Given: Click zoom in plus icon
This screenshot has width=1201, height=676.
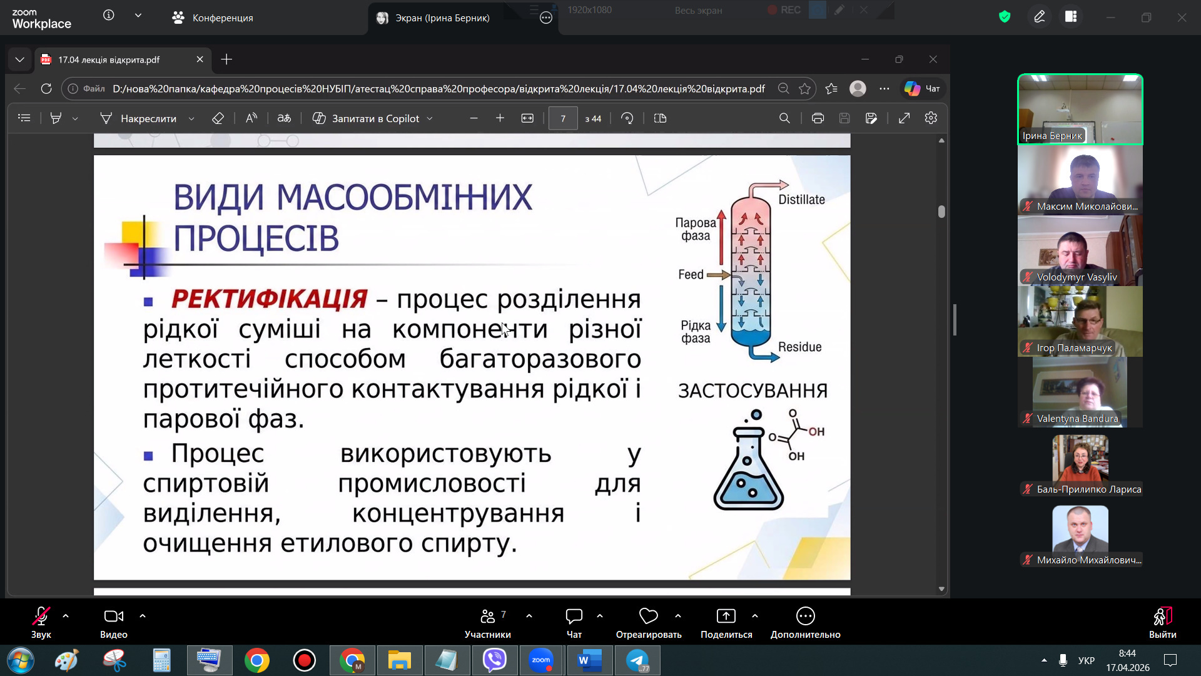Looking at the screenshot, I should pyautogui.click(x=500, y=118).
